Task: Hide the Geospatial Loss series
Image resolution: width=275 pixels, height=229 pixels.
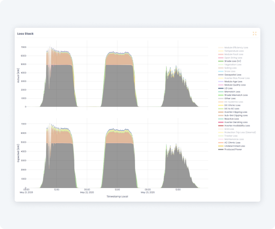Action: tap(230, 75)
